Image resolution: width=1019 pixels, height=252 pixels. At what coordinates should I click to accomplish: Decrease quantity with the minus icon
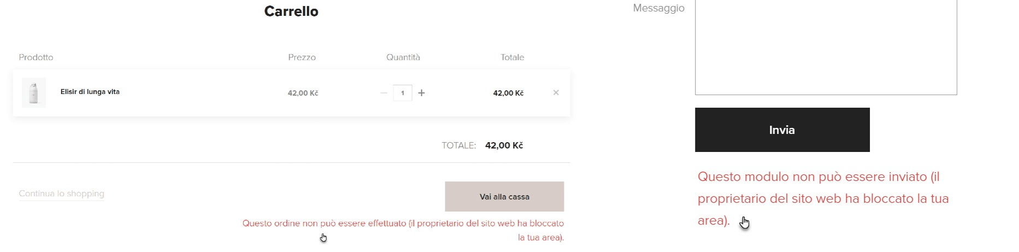[384, 93]
